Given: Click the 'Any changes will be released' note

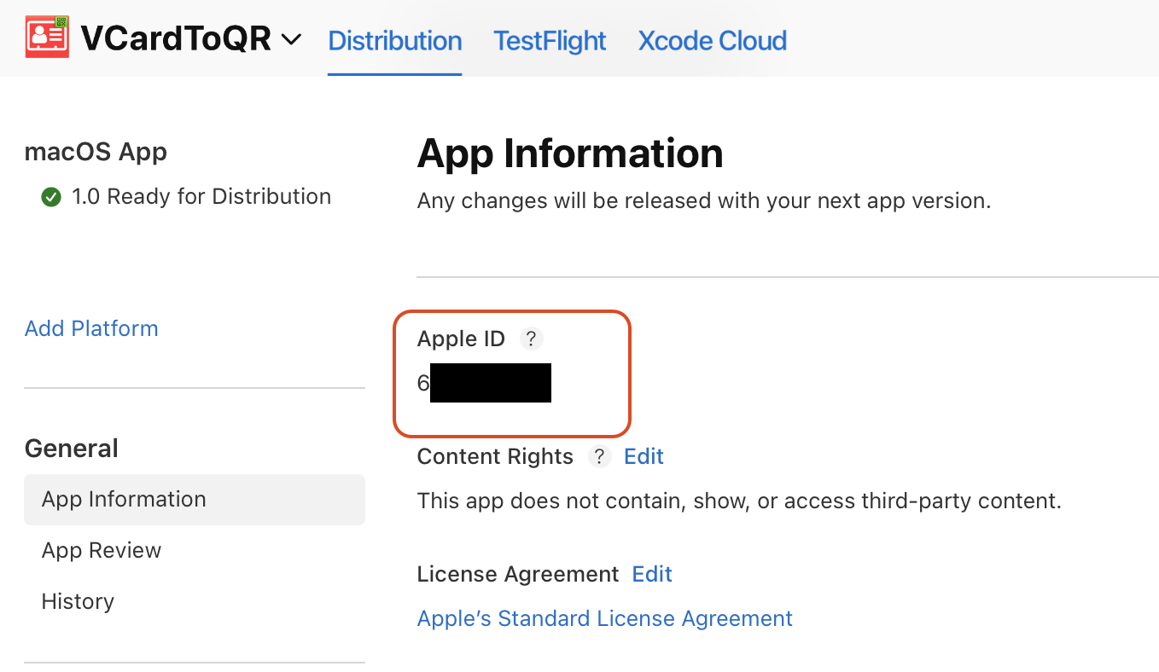Looking at the screenshot, I should click(704, 201).
